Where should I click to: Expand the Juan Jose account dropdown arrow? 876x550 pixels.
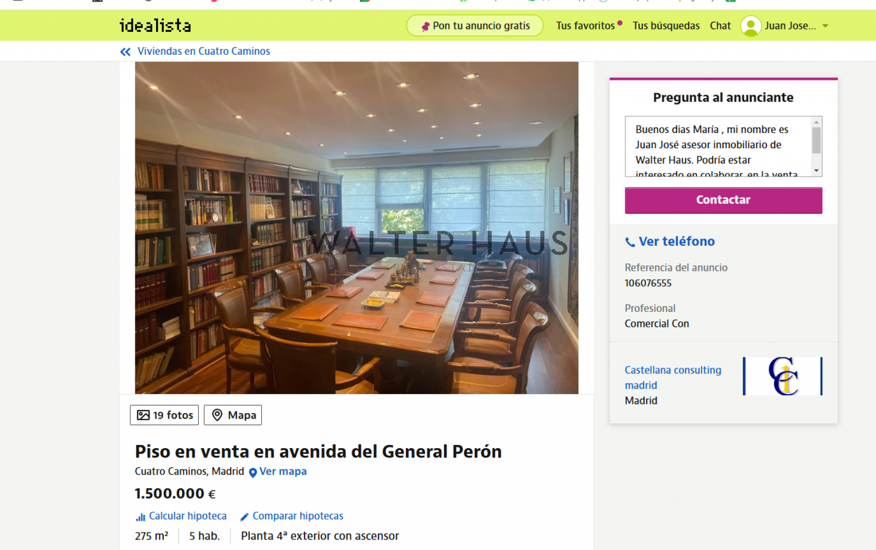click(x=826, y=26)
